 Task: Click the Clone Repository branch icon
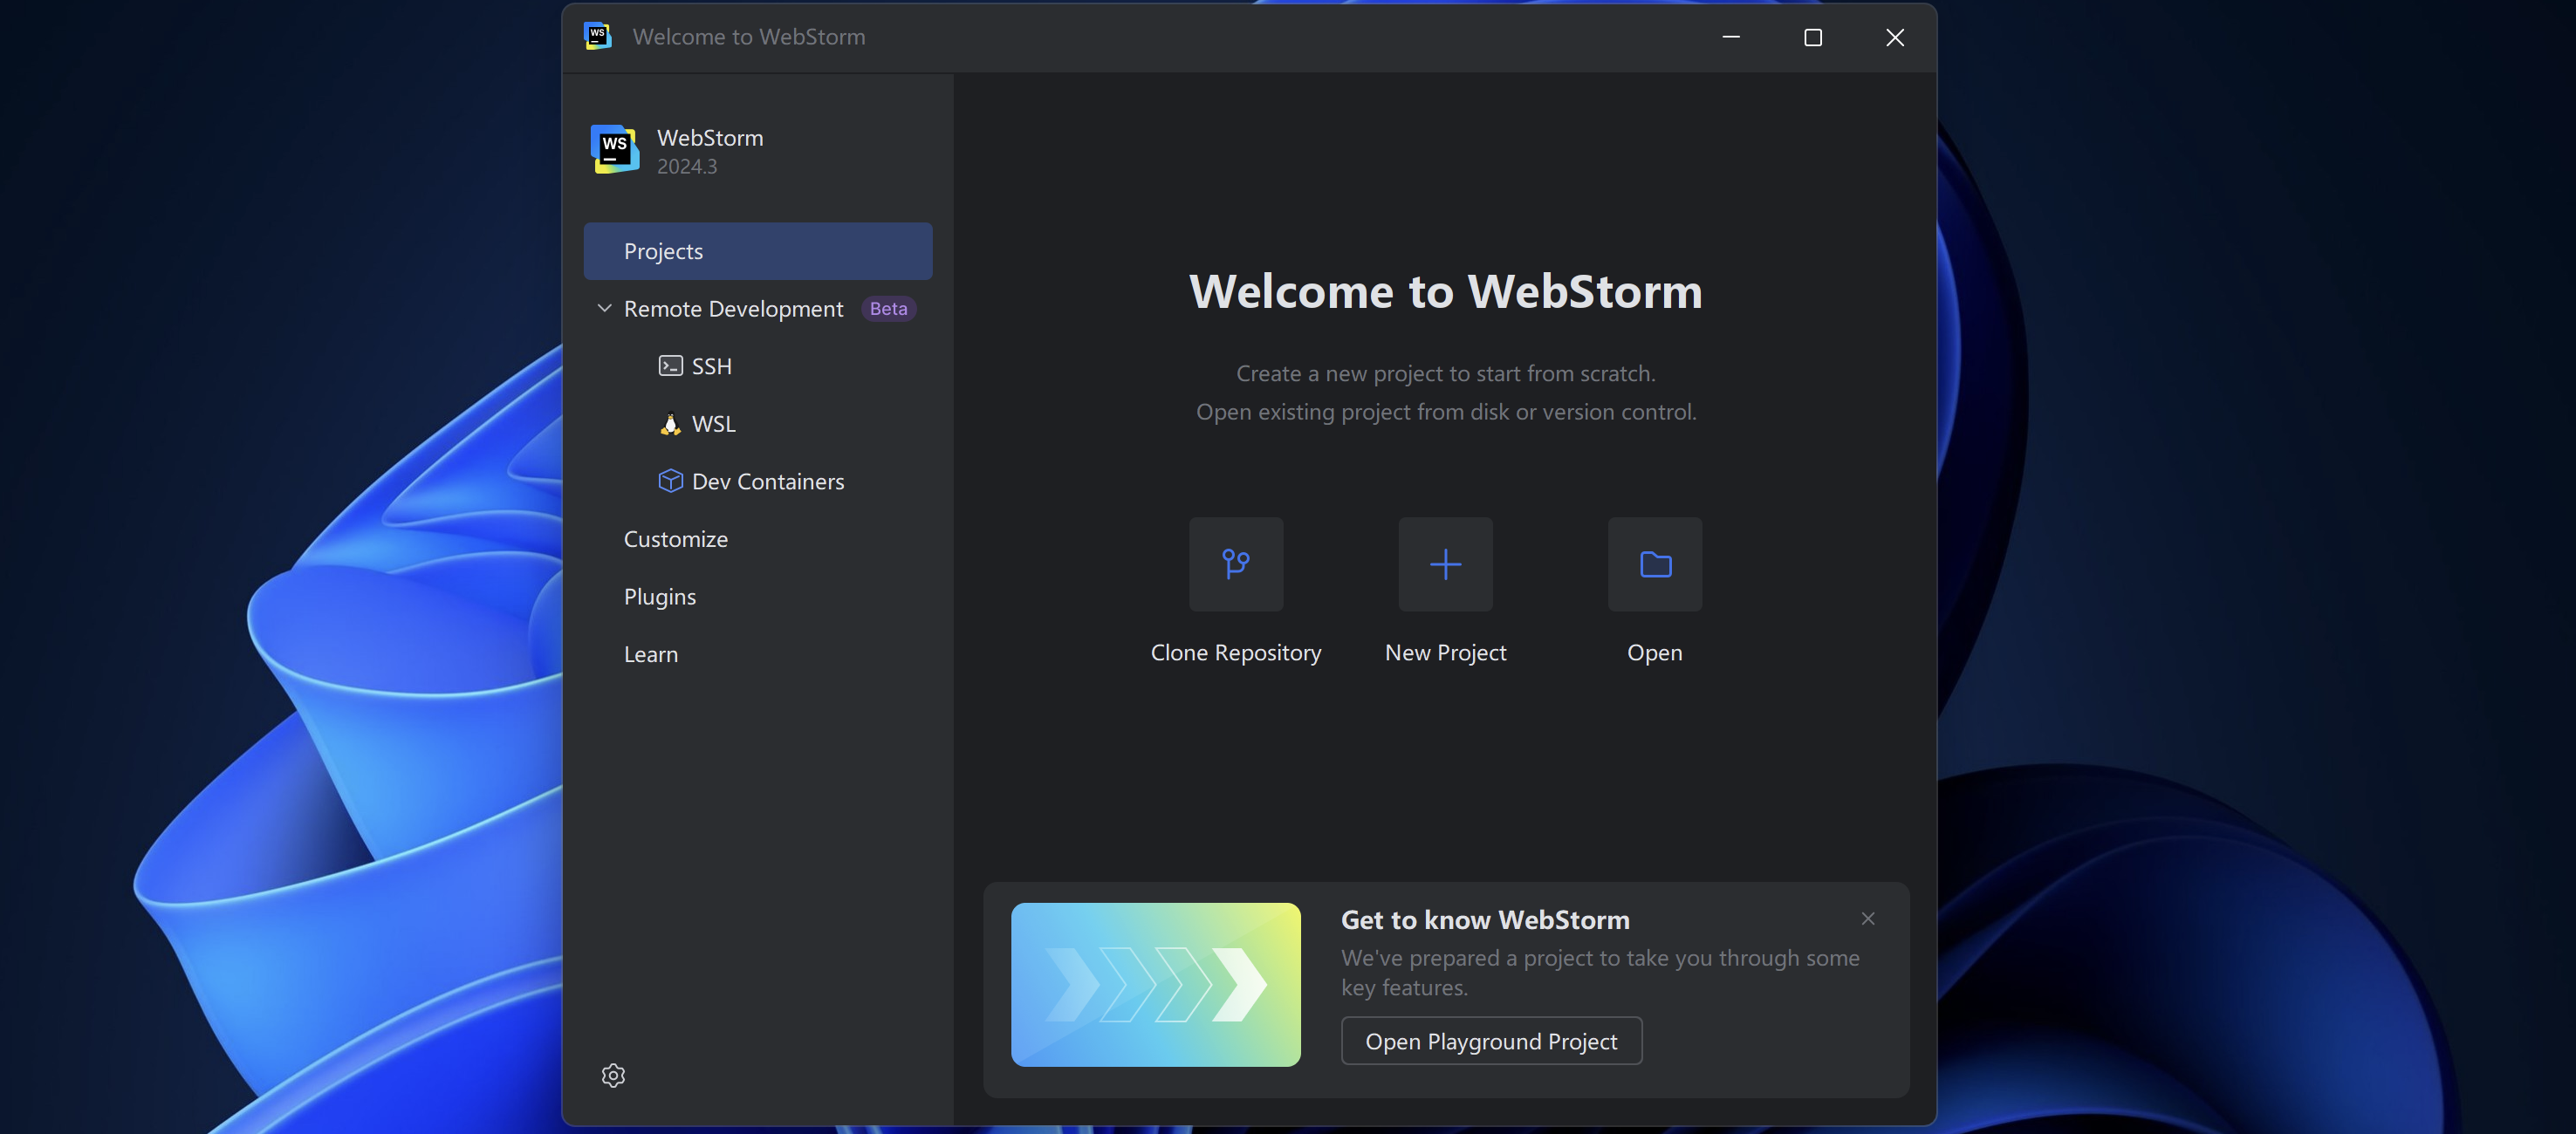1236,564
